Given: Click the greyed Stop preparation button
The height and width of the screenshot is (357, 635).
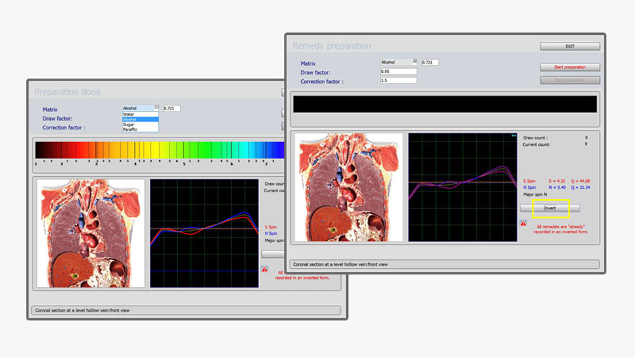Looking at the screenshot, I should click(570, 80).
